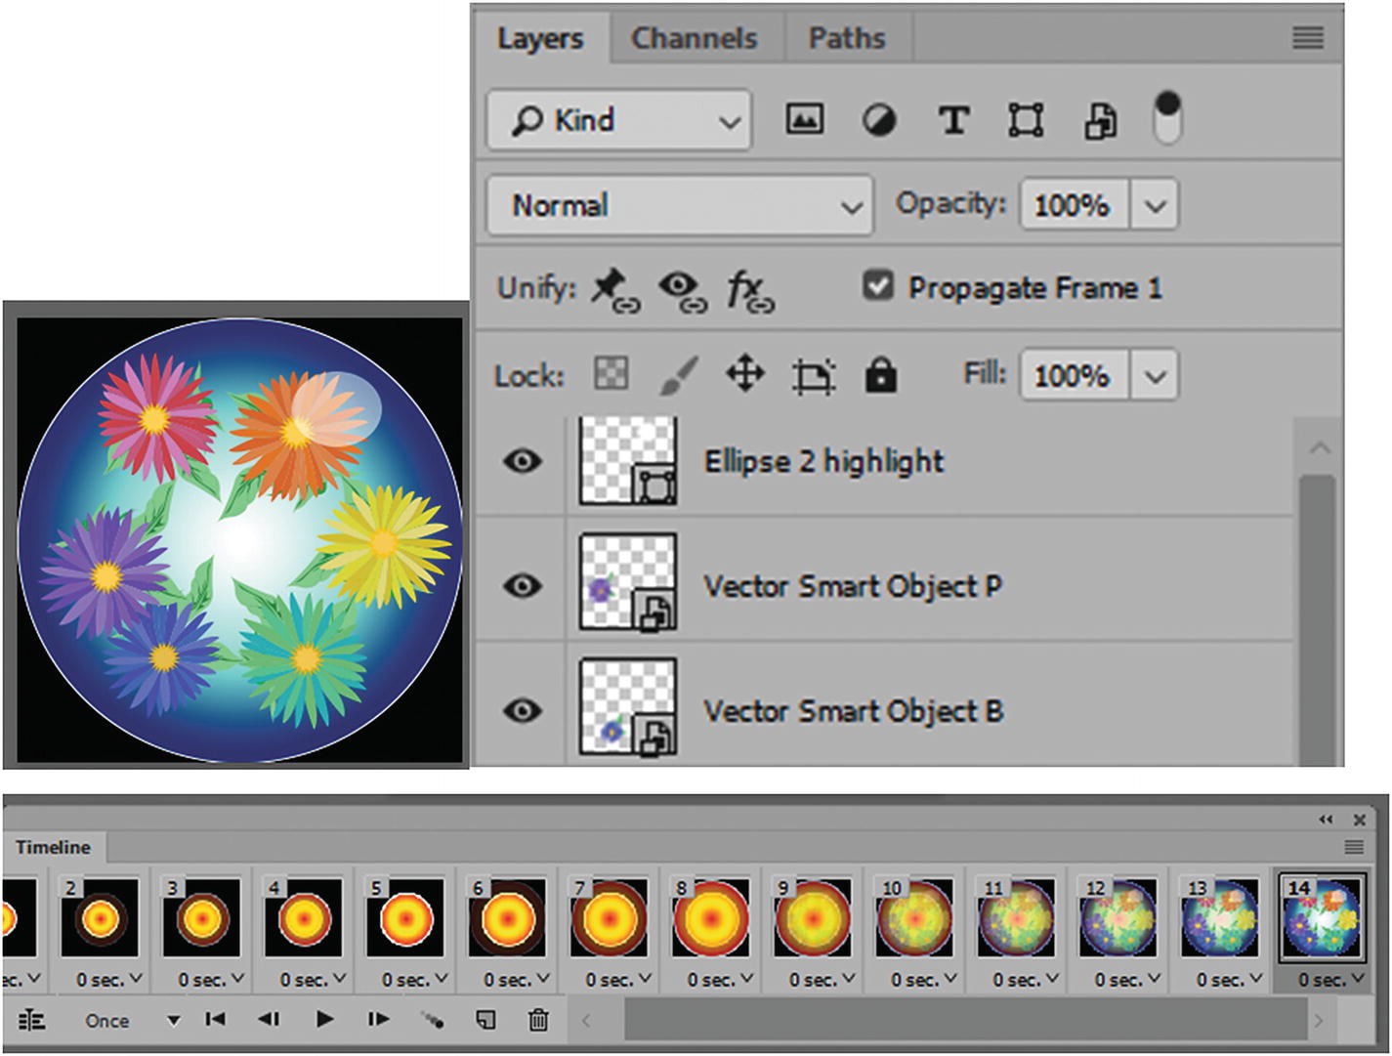Select frame 14 in the timeline
This screenshot has width=1392, height=1056.
1321,919
